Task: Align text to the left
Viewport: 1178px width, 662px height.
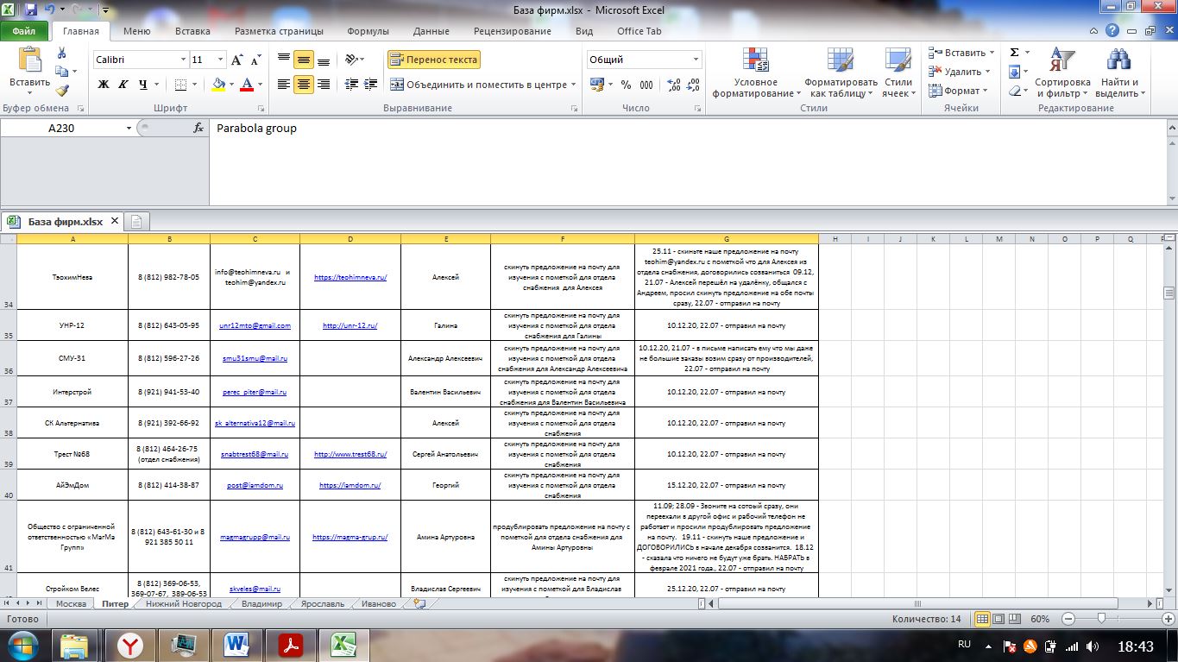Action: [x=283, y=85]
